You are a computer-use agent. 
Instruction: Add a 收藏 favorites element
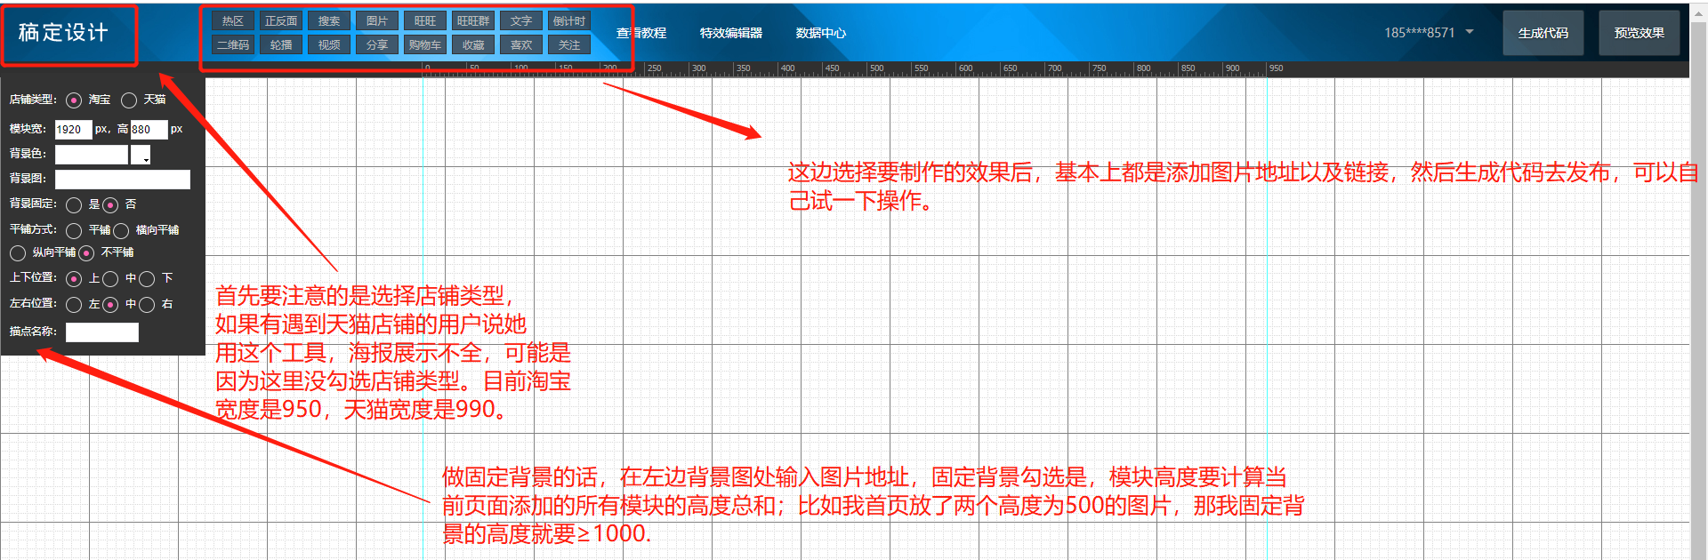(x=473, y=44)
